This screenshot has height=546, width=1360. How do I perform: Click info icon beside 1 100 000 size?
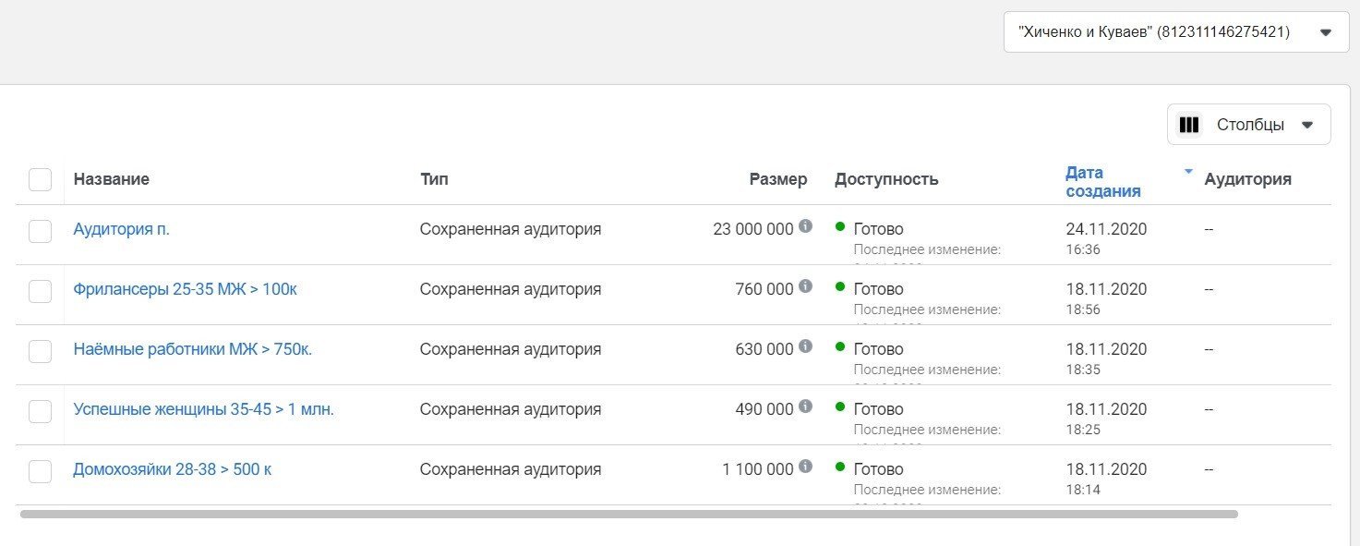(805, 467)
